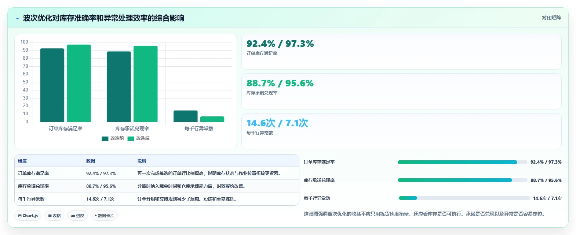
Task: Click chart axis label 库存承诺兑现率
Action: 132,128
